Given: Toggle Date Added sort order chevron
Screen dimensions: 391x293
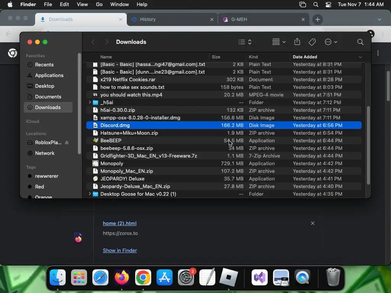Looking at the screenshot, I should [360, 57].
